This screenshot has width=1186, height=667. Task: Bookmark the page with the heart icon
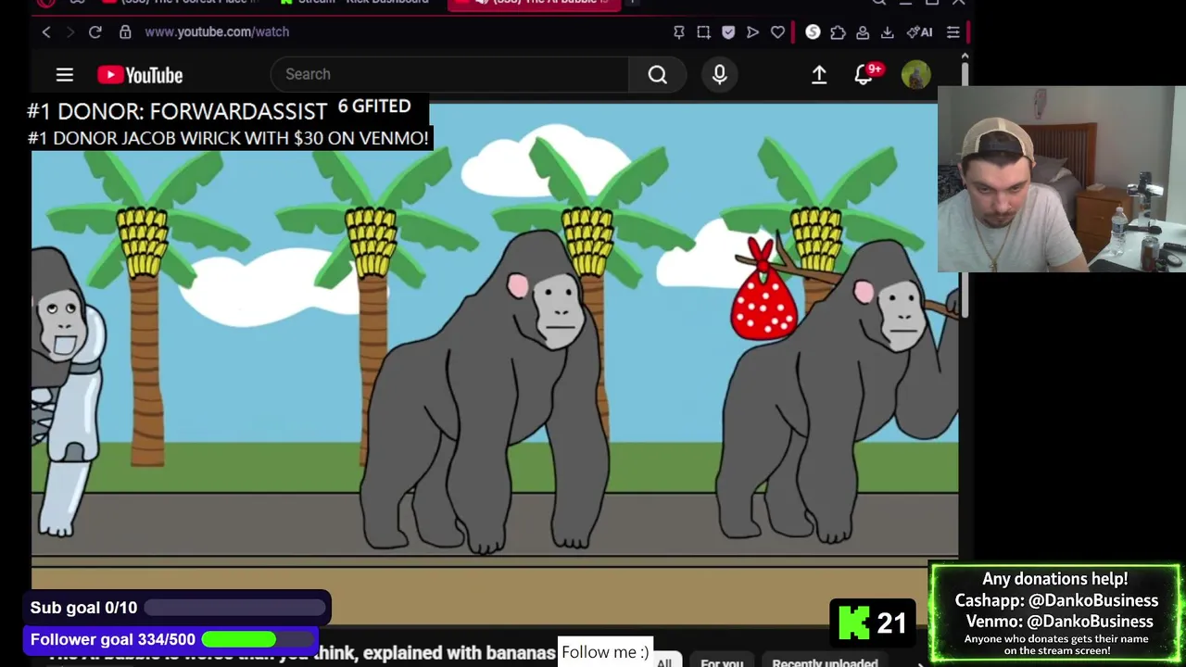coord(777,32)
